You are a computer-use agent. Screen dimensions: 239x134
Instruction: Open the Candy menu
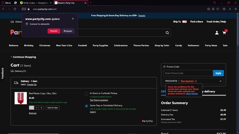coord(179,45)
